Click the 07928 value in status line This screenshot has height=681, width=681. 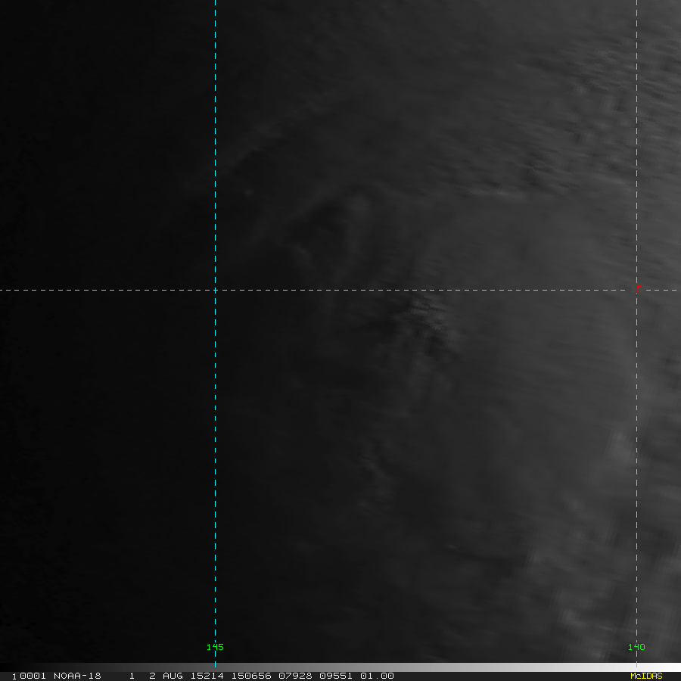[295, 676]
